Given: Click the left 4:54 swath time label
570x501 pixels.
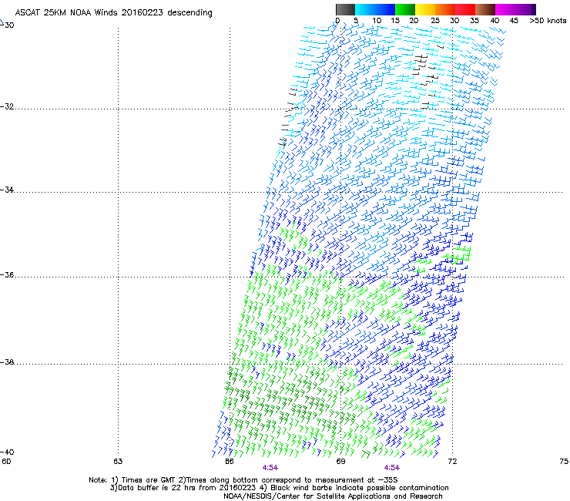Looking at the screenshot, I should [270, 468].
